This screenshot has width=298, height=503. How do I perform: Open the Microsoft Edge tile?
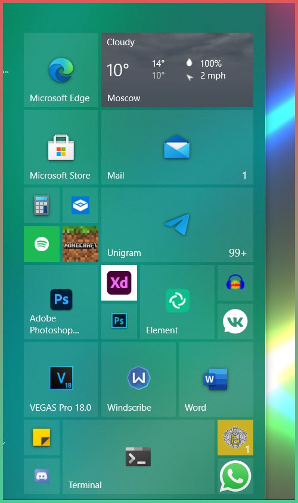click(x=61, y=70)
